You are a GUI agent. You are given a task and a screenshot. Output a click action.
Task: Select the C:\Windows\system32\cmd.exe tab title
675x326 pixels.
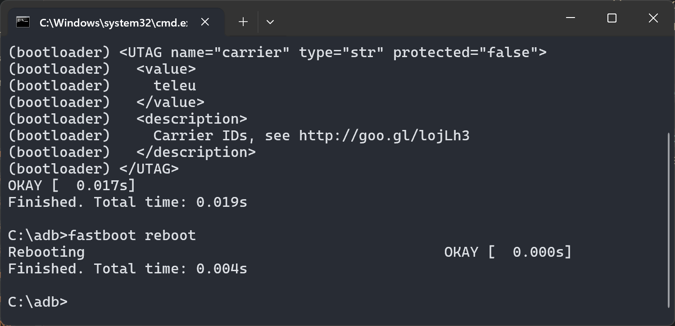click(x=113, y=22)
